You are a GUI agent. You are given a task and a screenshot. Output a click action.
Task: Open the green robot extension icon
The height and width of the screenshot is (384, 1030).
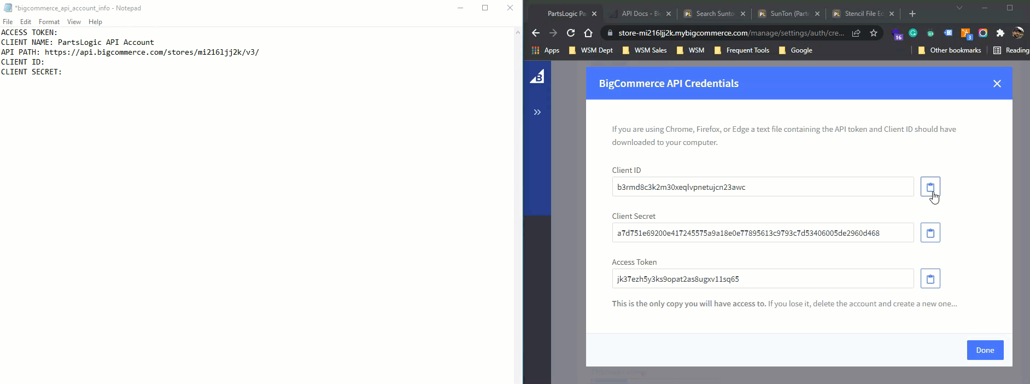pos(930,33)
